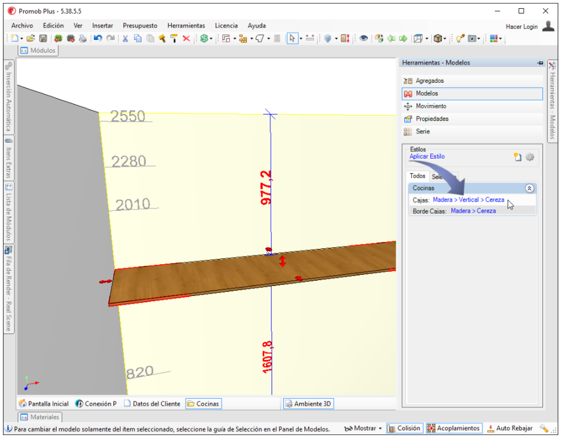The width and height of the screenshot is (563, 438).
Task: Toggle the Colisión option in status bar
Action: tap(404, 428)
